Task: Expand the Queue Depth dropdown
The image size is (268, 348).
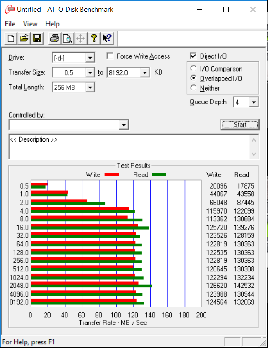Action: pos(253,102)
